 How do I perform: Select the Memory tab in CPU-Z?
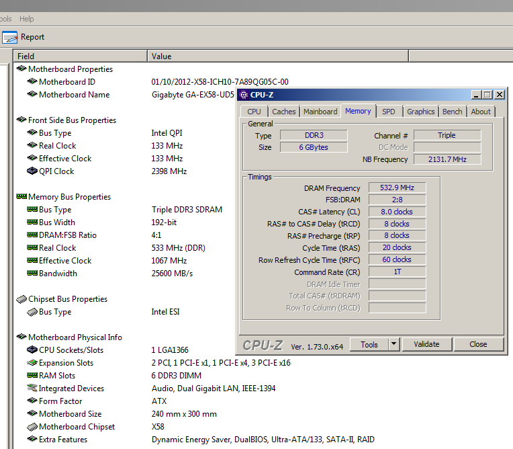click(x=358, y=111)
